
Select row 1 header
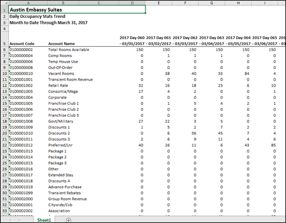4,9
